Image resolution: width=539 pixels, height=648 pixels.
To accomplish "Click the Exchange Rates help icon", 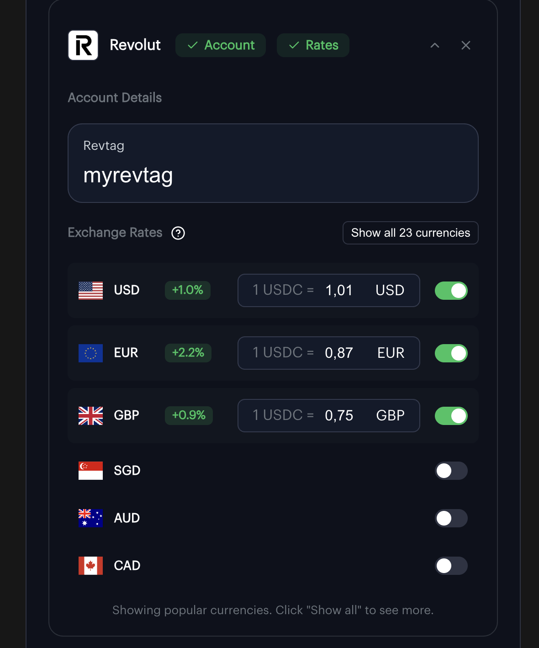I will click(178, 233).
